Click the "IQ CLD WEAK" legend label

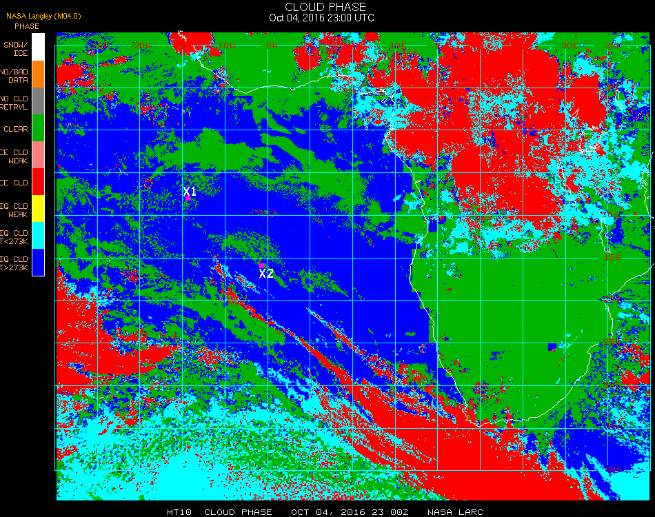14,210
